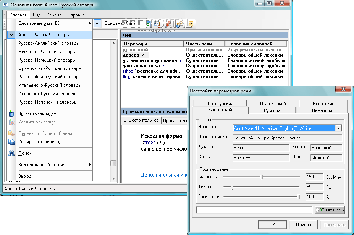
Task: Adjust the Тембр slider handle
Action: (x=232, y=187)
